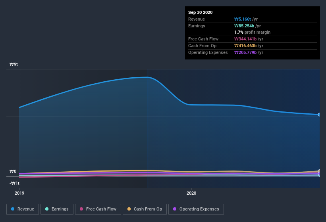
Task: Toggle the Operating Expenses legend button
Action: coord(196,209)
